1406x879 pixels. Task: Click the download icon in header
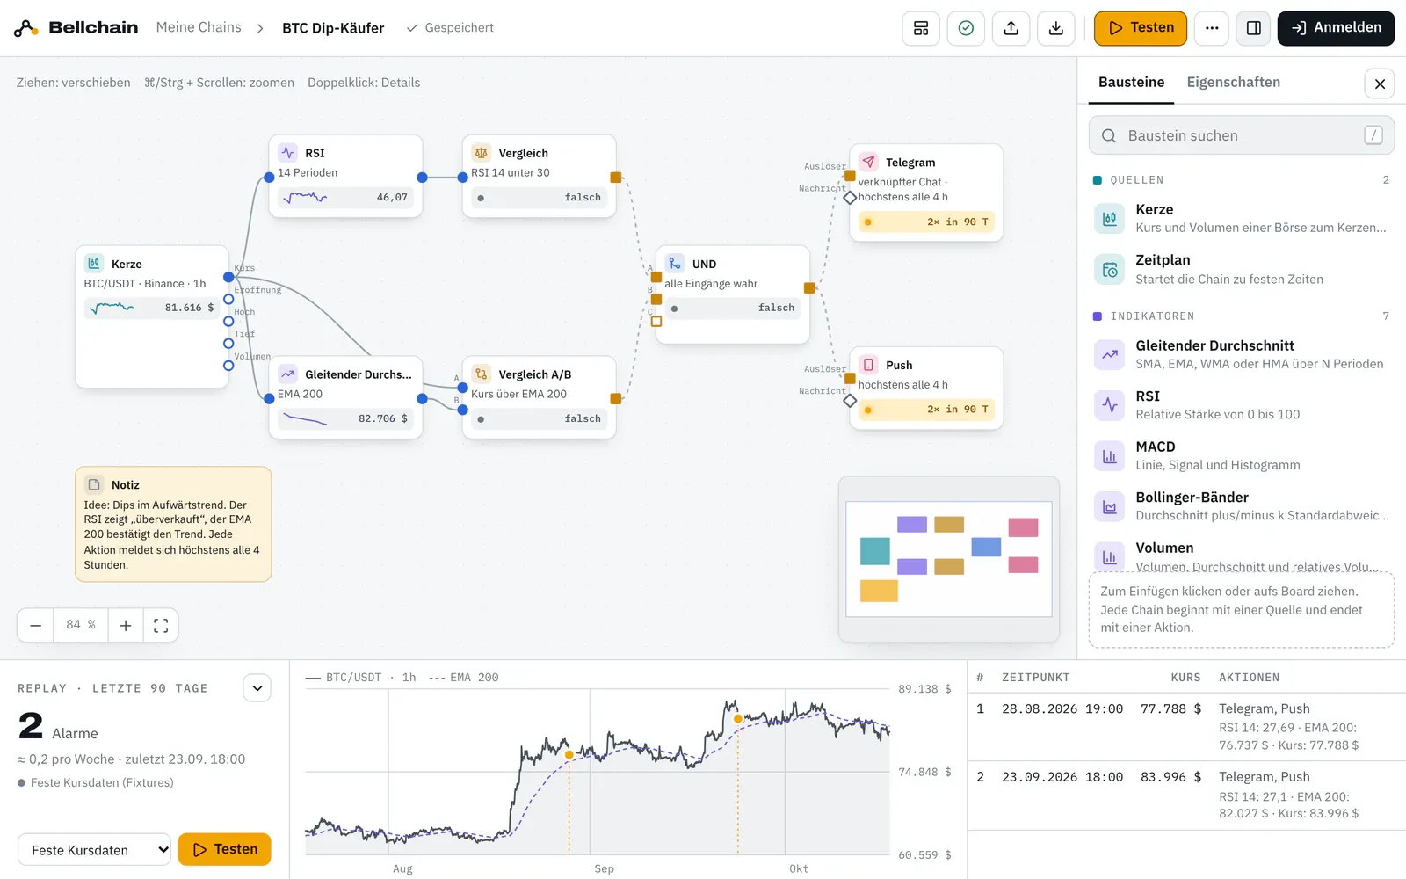(x=1056, y=28)
